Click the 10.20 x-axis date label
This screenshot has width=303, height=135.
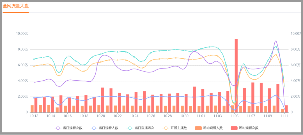tap(101, 116)
